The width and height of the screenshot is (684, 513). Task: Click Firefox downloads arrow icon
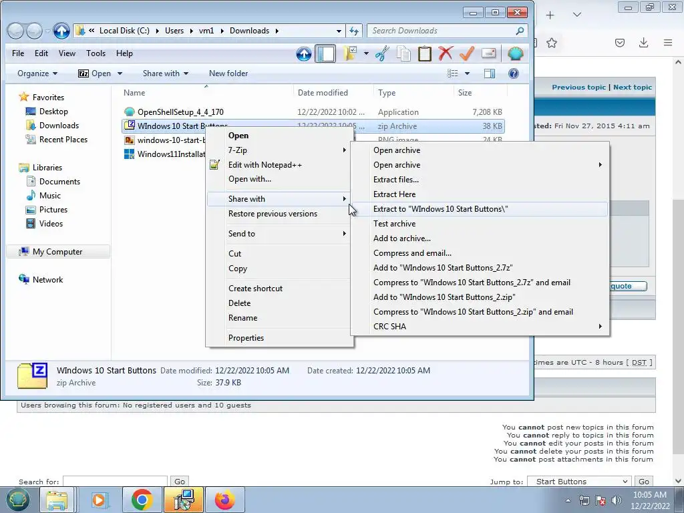[x=643, y=43]
